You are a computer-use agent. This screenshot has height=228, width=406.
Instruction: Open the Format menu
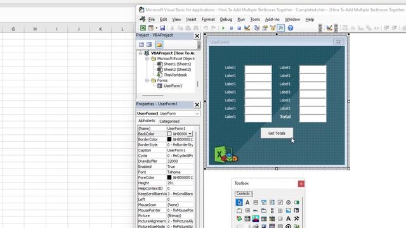pos(208,20)
